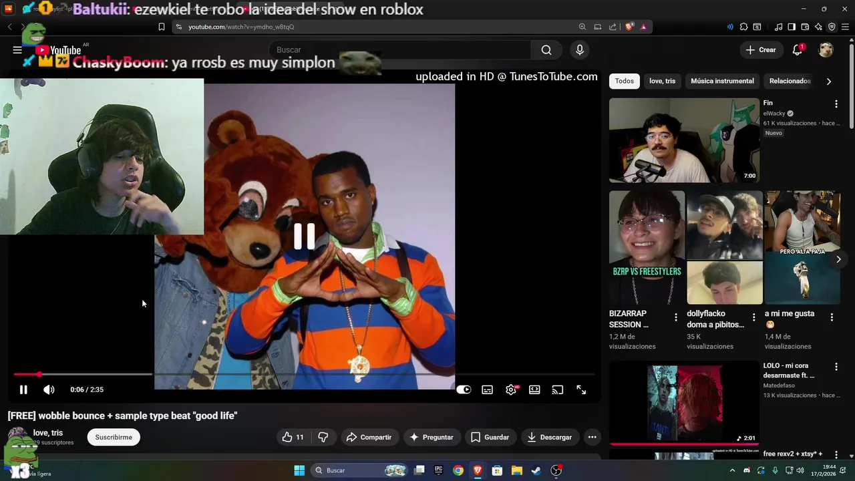Open options for the Fin video
Viewport: 855px width, 481px height.
[x=836, y=104]
